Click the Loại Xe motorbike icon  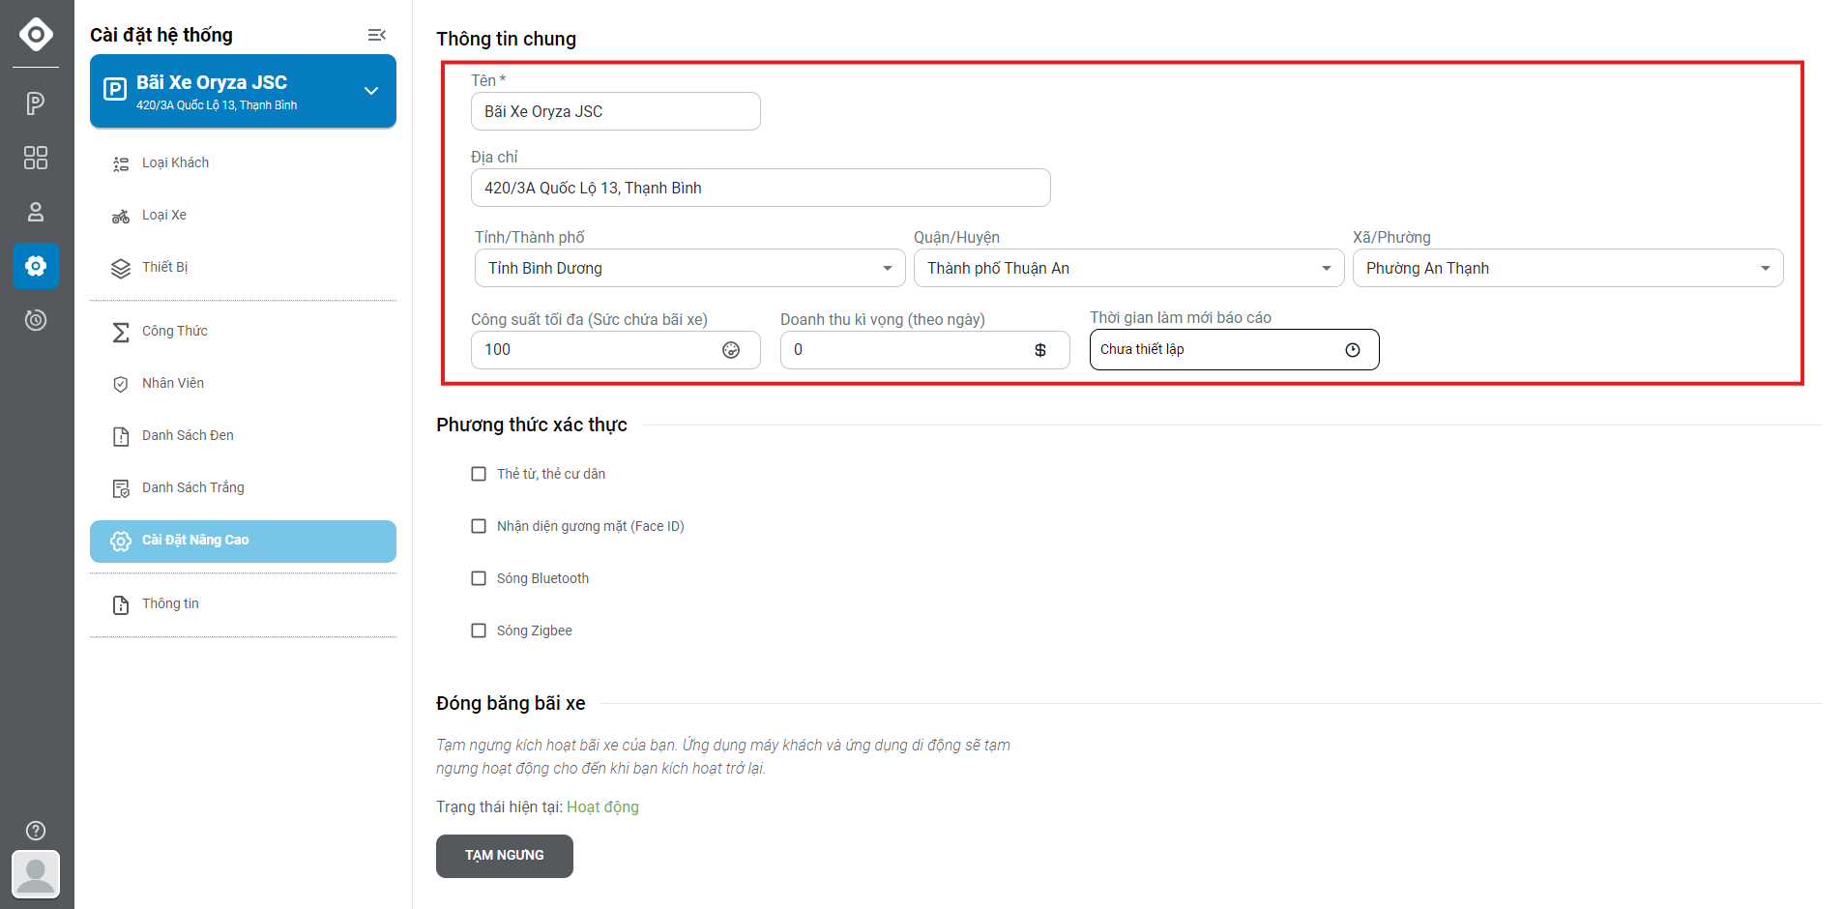pos(121,217)
